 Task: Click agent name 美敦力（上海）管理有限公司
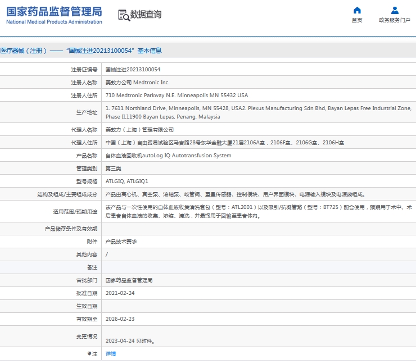(x=139, y=130)
